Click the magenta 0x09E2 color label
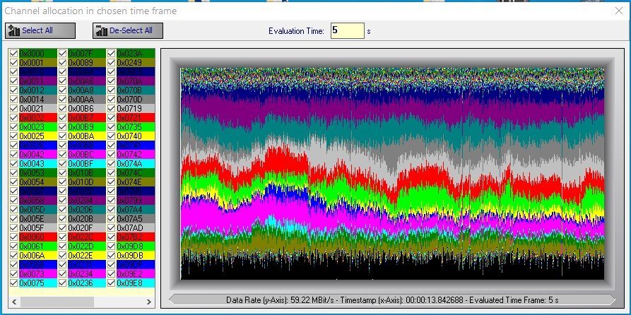631x315 pixels. [136, 274]
